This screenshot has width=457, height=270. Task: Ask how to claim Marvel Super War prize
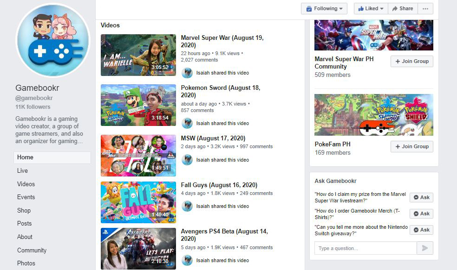[x=421, y=197]
